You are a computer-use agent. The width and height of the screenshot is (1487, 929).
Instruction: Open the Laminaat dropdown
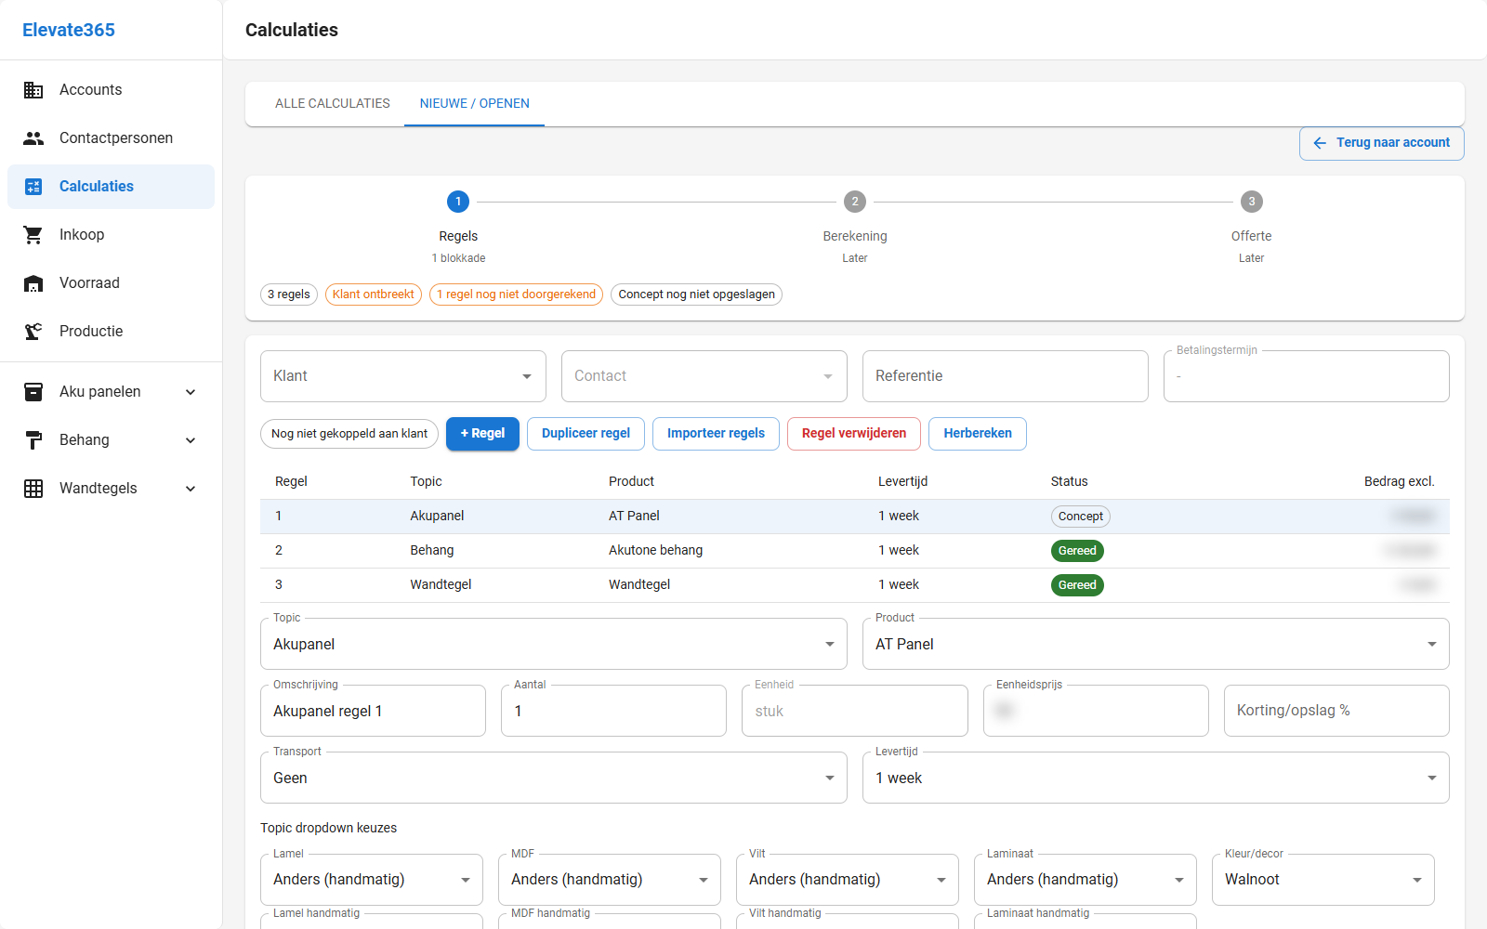[x=1086, y=880]
